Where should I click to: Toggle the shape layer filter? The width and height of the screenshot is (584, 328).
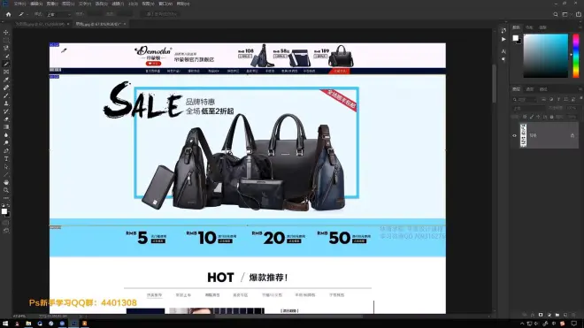click(565, 99)
